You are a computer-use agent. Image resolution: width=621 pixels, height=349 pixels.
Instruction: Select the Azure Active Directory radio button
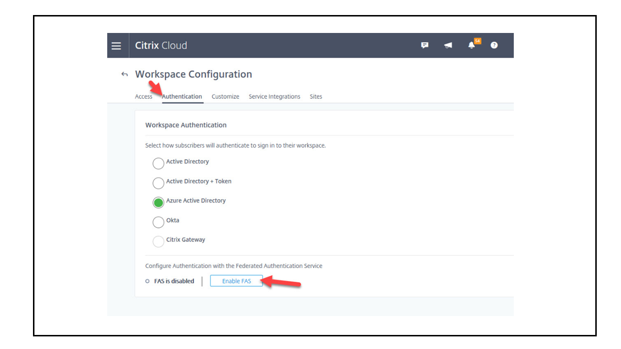[158, 202]
